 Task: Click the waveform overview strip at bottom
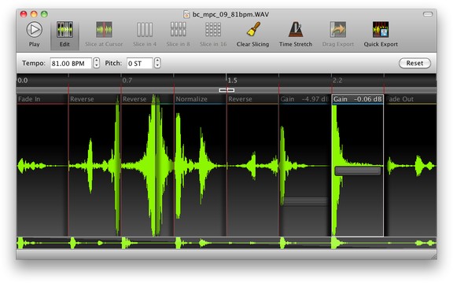(226, 243)
